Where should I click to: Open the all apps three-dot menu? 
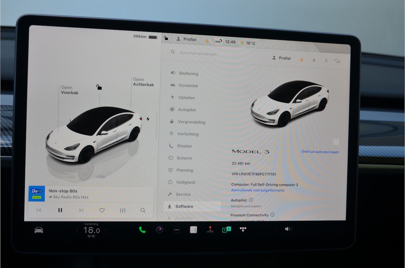tap(177, 230)
